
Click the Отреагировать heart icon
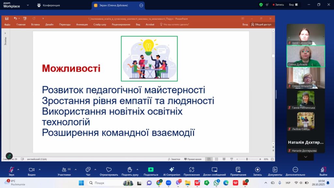coord(109,169)
